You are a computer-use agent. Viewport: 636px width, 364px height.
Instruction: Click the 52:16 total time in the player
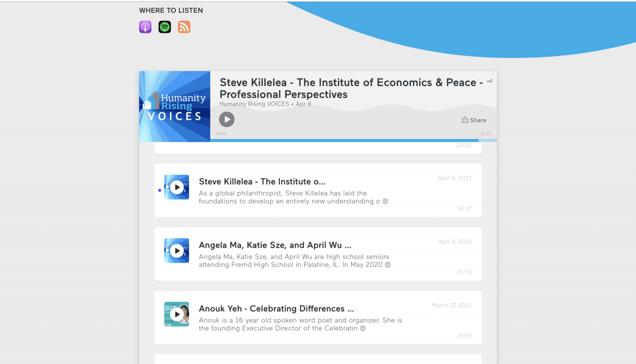pos(486,134)
